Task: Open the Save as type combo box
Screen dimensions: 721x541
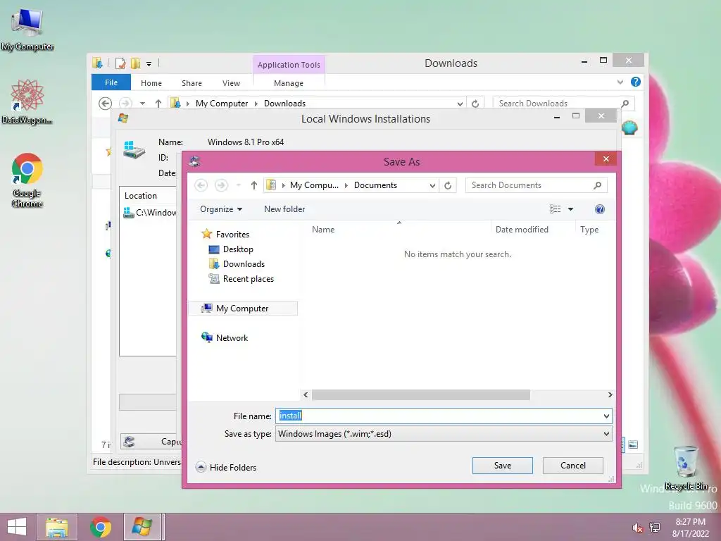Action: tap(444, 434)
